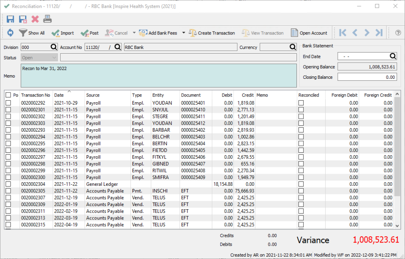
Task: Tick the Reconciled checkbox for YOUDAN 0000025401
Action: click(301, 103)
